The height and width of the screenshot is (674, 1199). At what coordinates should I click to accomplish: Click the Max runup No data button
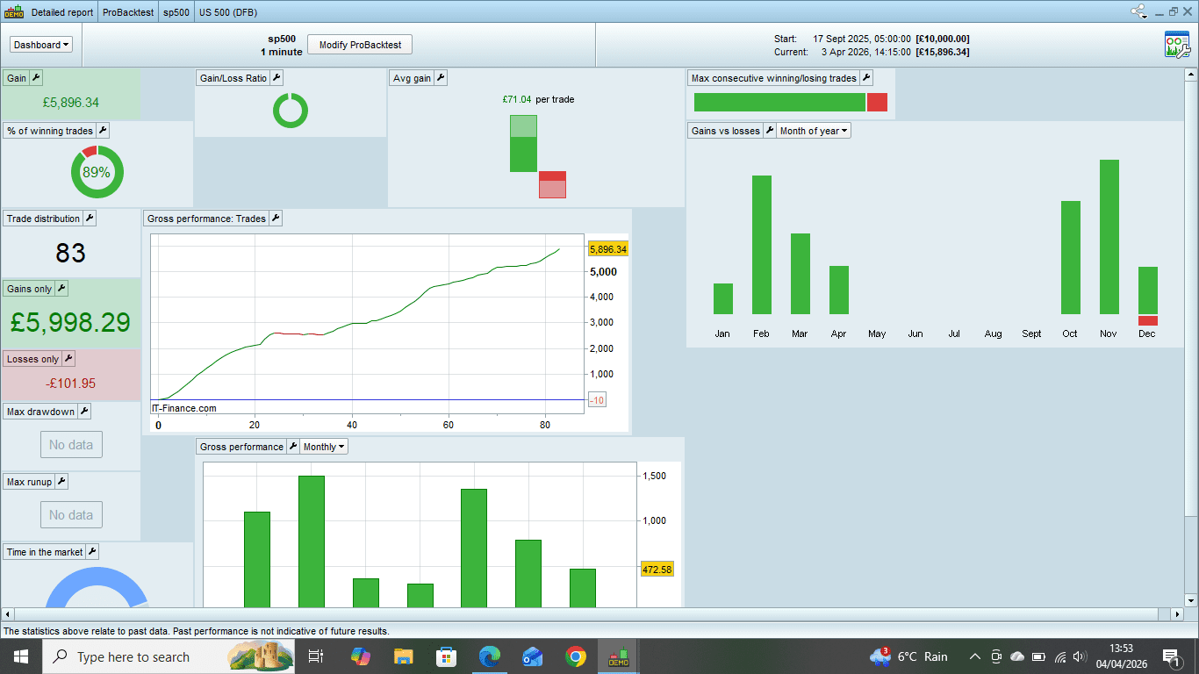tap(71, 515)
